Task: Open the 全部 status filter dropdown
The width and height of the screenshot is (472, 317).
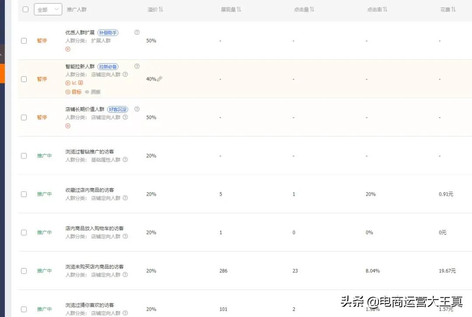Action: tap(48, 9)
